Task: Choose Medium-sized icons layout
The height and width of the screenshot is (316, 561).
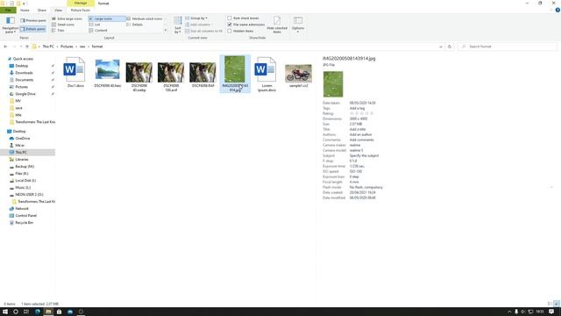Action: pyautogui.click(x=145, y=18)
